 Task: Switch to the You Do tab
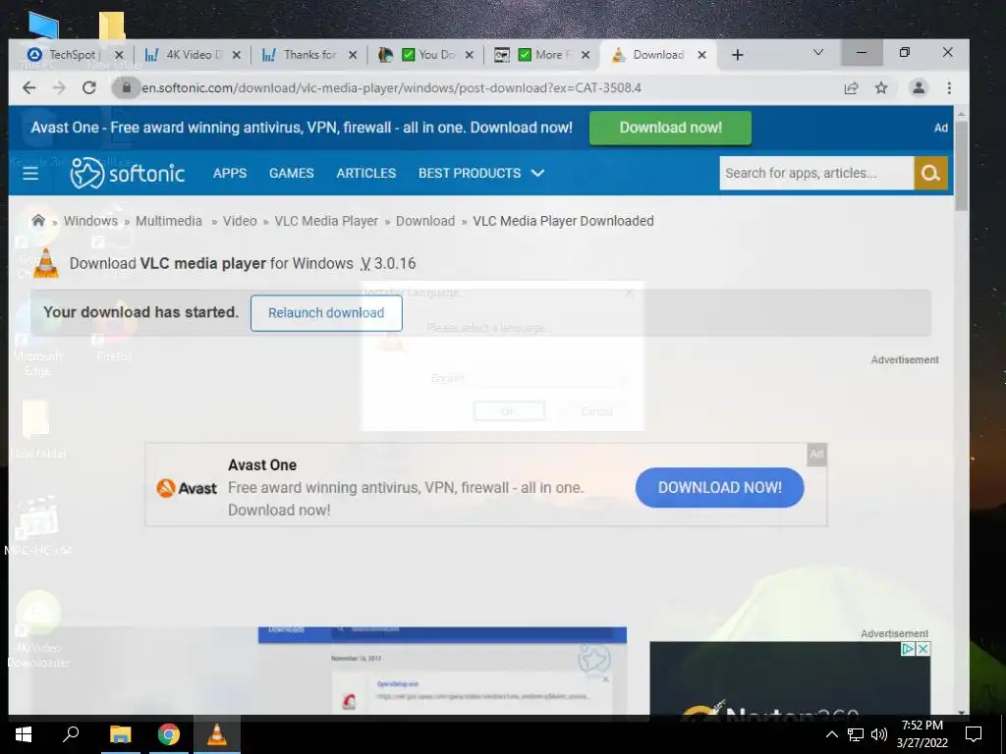pyautogui.click(x=424, y=55)
